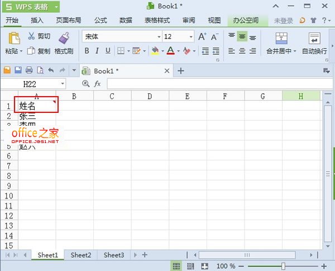
Task: Click the borders grid icon
Action: (x=121, y=51)
